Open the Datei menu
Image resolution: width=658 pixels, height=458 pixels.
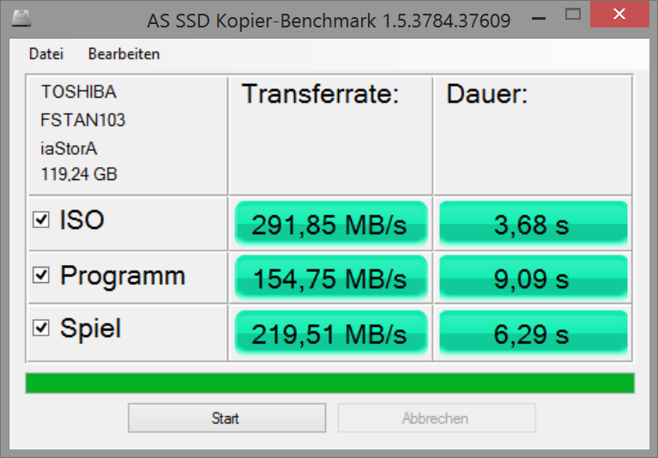coord(46,54)
